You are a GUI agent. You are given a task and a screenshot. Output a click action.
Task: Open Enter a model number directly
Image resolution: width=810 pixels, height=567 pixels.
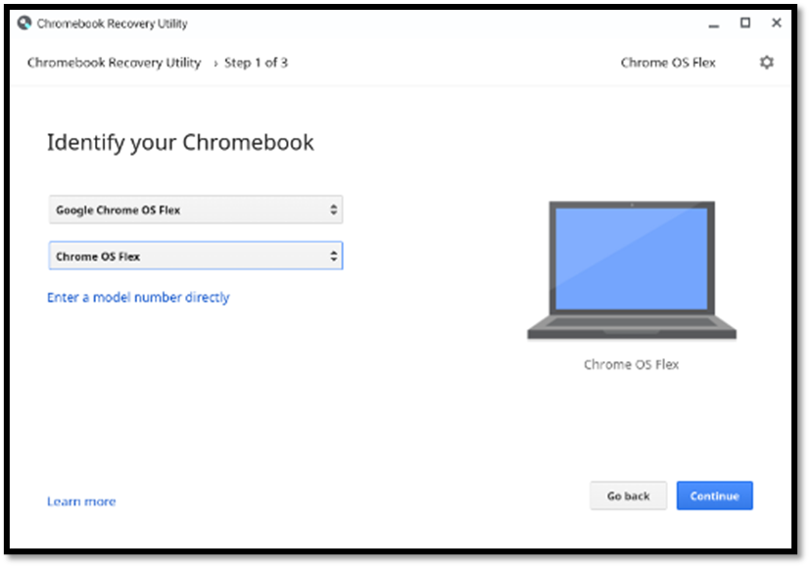point(139,297)
